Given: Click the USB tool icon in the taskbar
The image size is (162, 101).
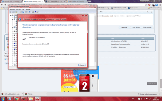Looking at the screenshot, I should 24,99.
